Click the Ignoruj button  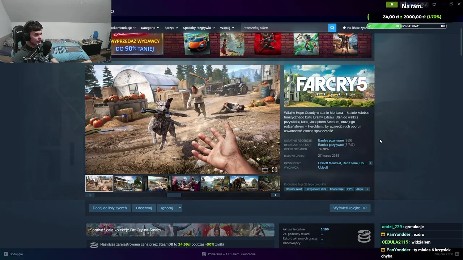[167, 208]
